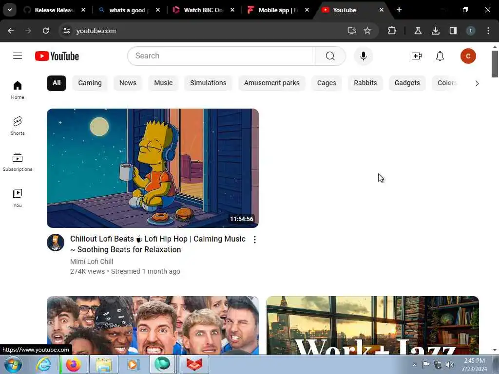Toggle the browser side panel
The height and width of the screenshot is (374, 499).
pos(453,31)
